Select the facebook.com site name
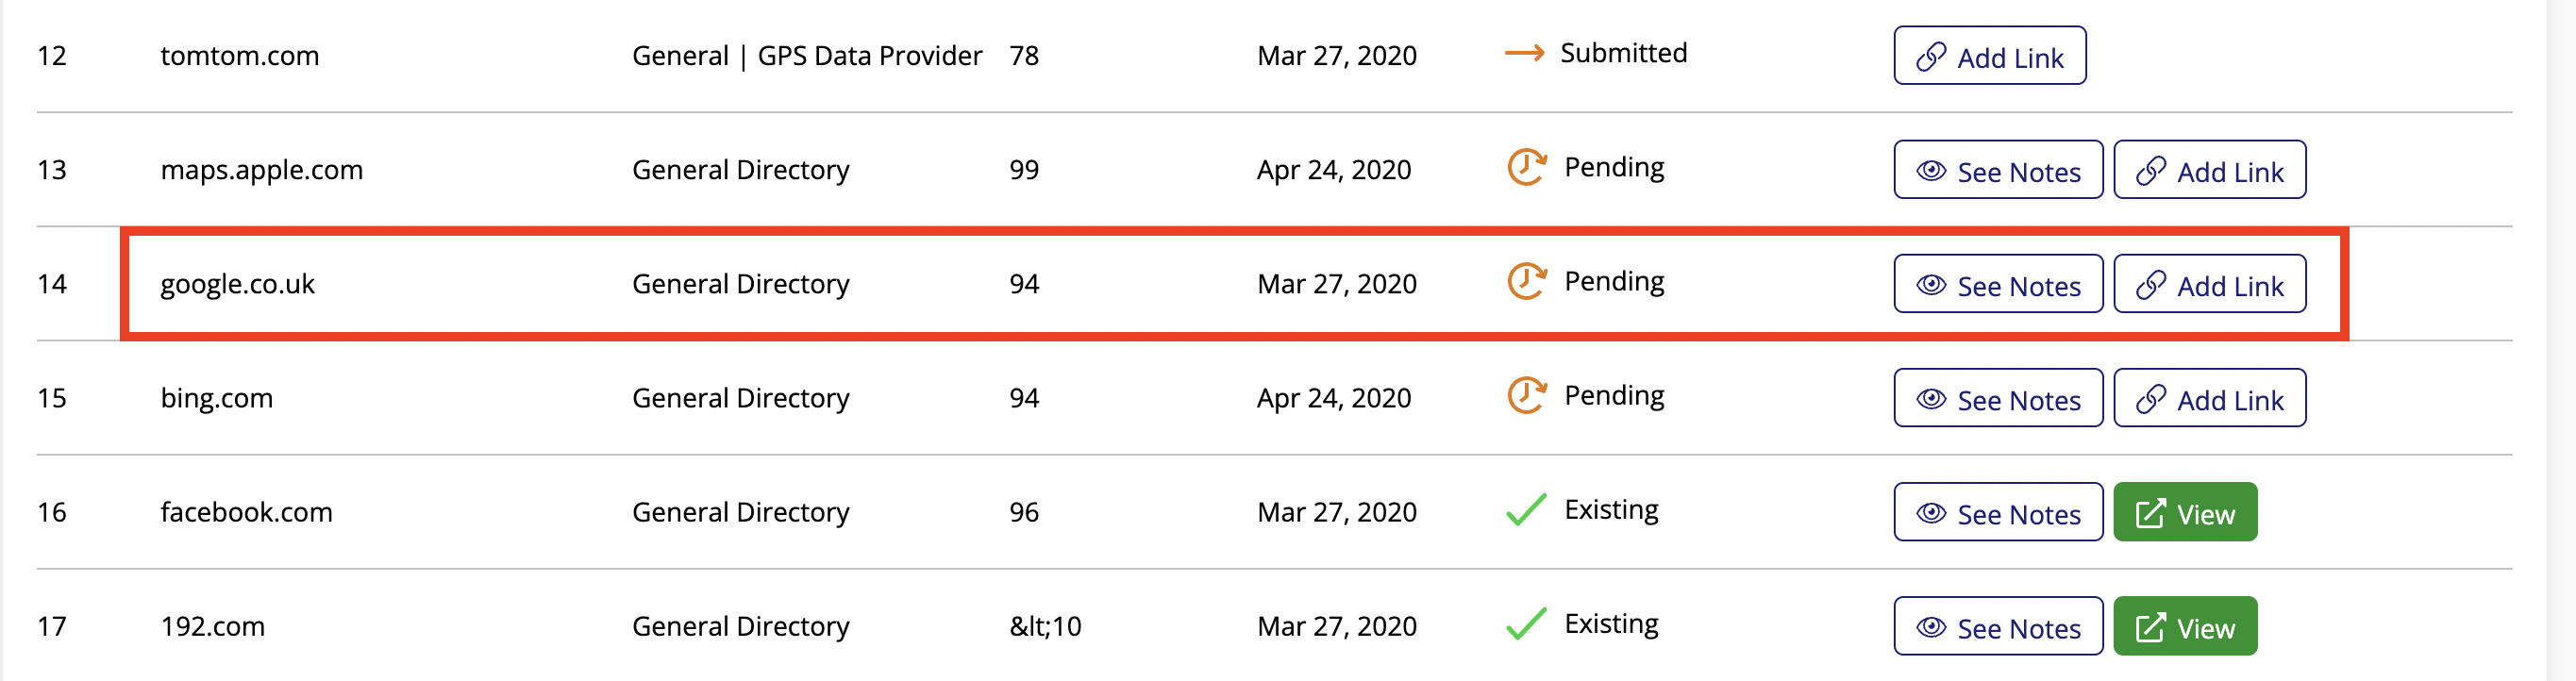The width and height of the screenshot is (2576, 681). click(246, 512)
